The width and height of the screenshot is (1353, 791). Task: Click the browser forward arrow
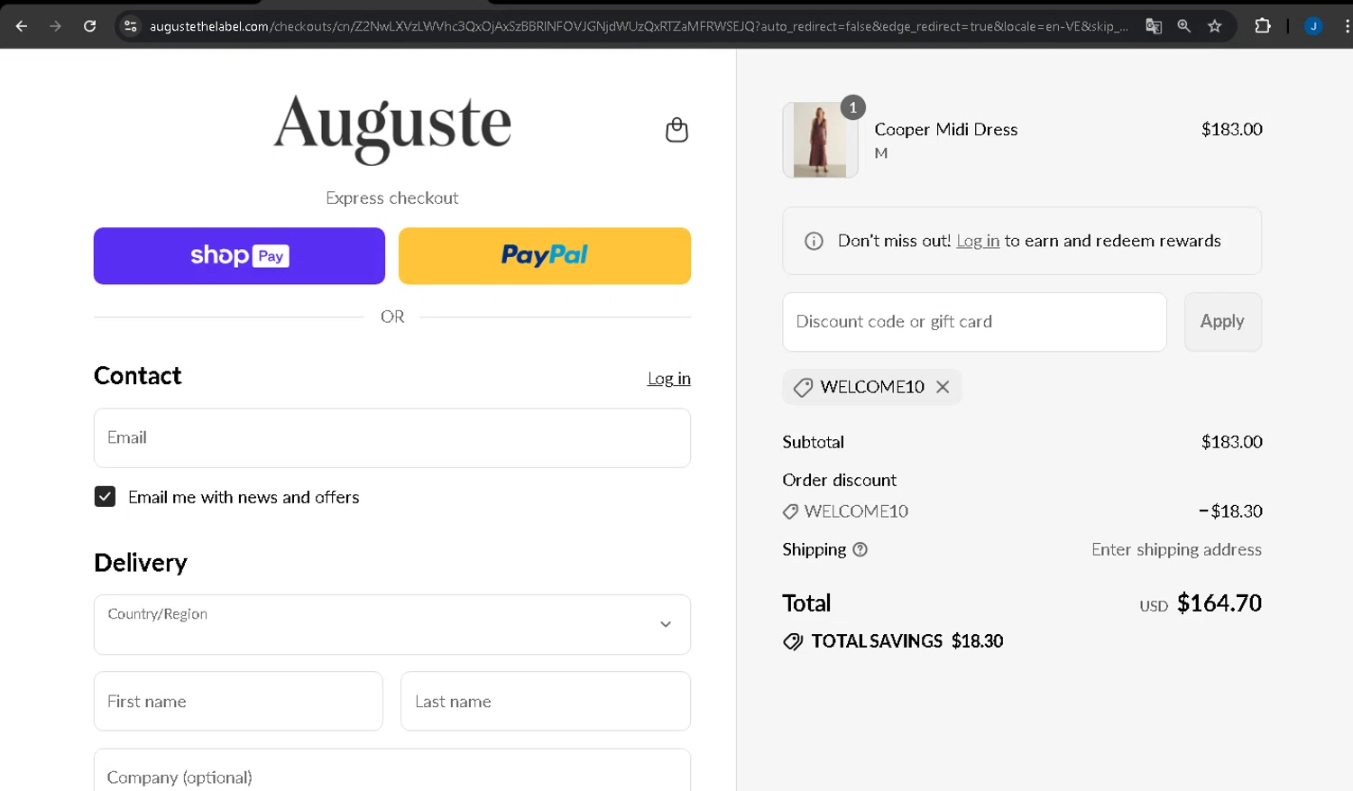coord(56,26)
